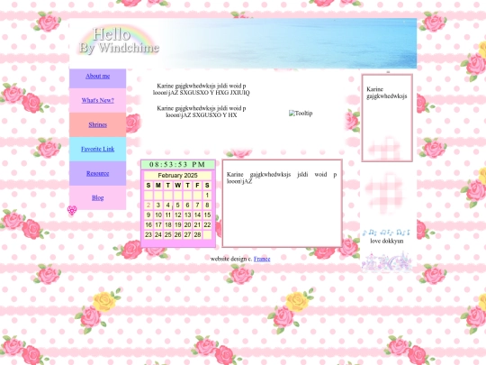
Task: Click the blue music notes graphic
Action: pyautogui.click(x=386, y=233)
